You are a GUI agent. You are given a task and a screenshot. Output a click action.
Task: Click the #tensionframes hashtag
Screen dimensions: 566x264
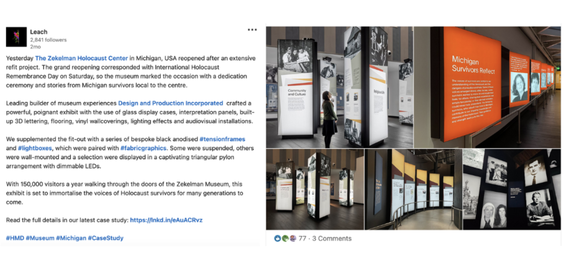tap(222, 139)
